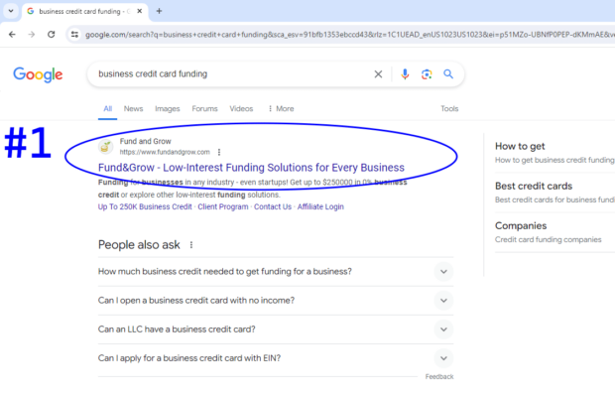Open the More search filters dropdown
The height and width of the screenshot is (397, 615).
tap(280, 109)
